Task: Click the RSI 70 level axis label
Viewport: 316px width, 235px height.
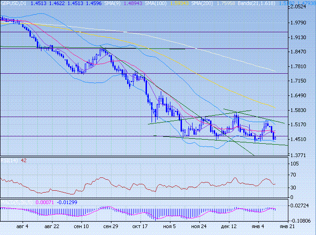Action: coord(293,175)
